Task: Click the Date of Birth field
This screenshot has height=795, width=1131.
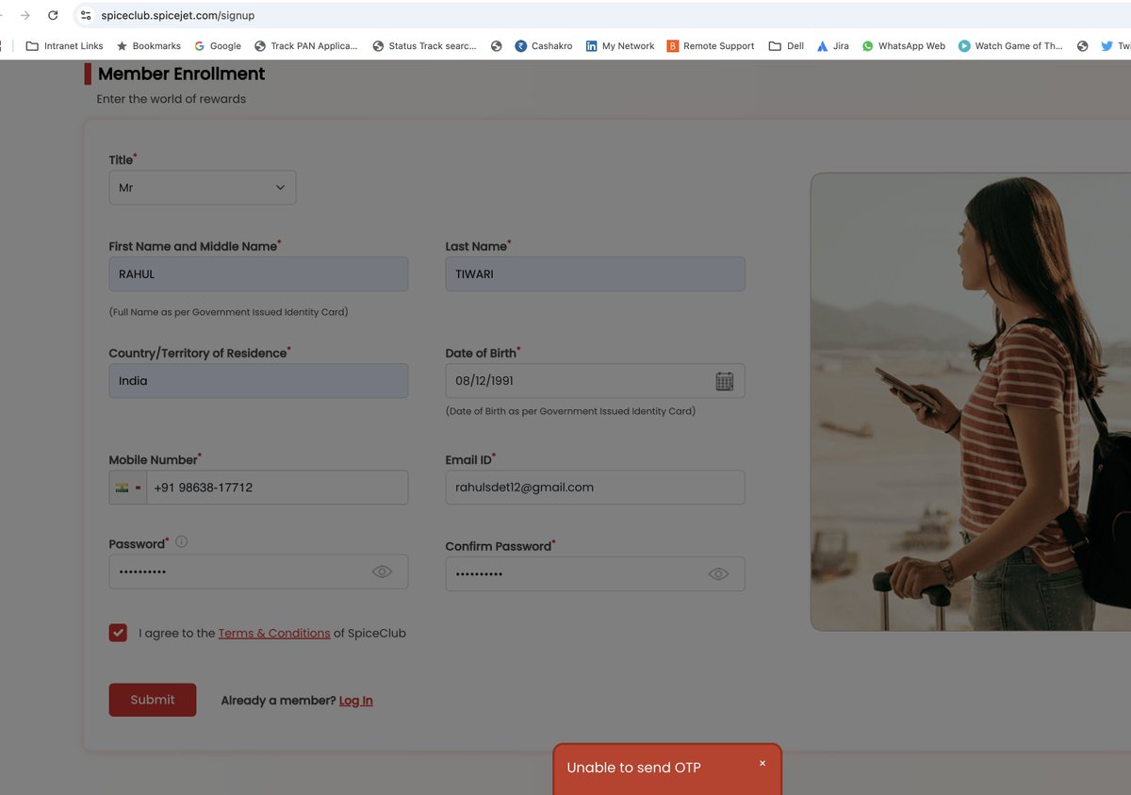Action: (x=595, y=381)
